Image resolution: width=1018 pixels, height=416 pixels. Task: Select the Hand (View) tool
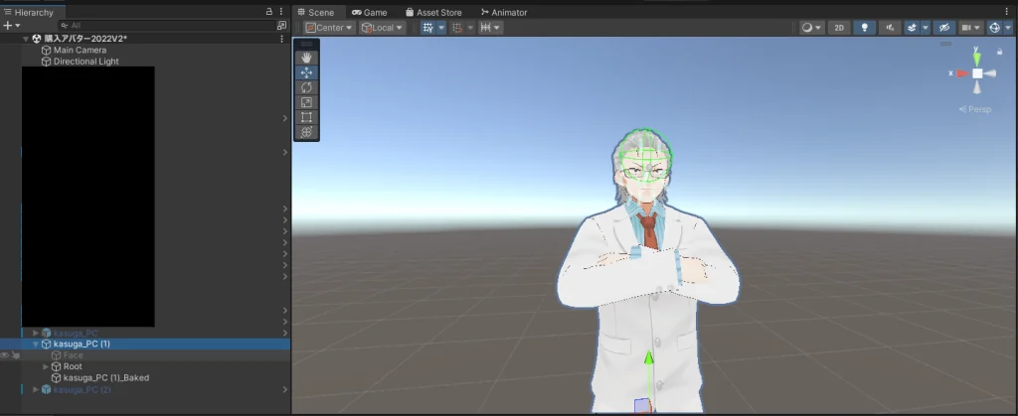306,58
